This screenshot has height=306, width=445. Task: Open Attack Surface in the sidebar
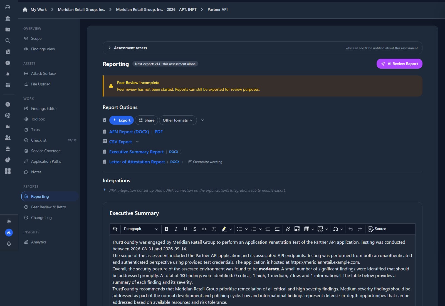(x=43, y=73)
